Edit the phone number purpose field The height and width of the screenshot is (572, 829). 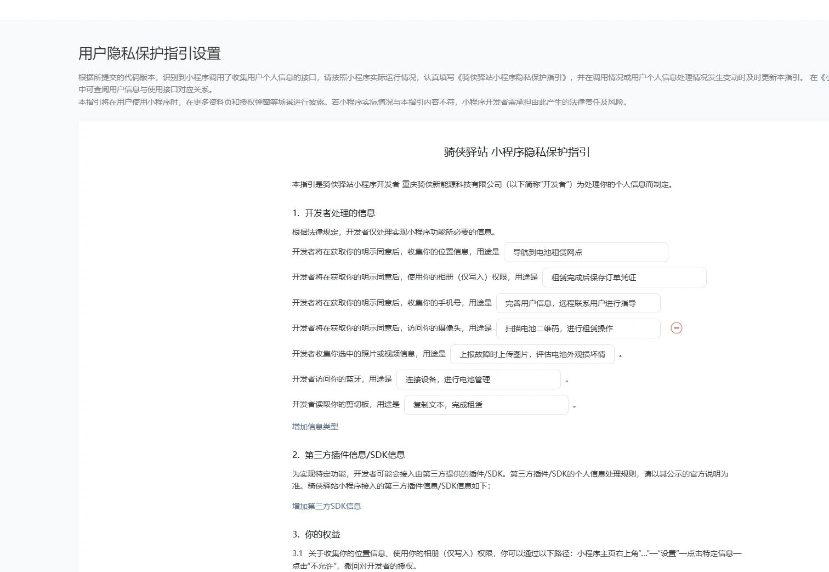click(578, 303)
